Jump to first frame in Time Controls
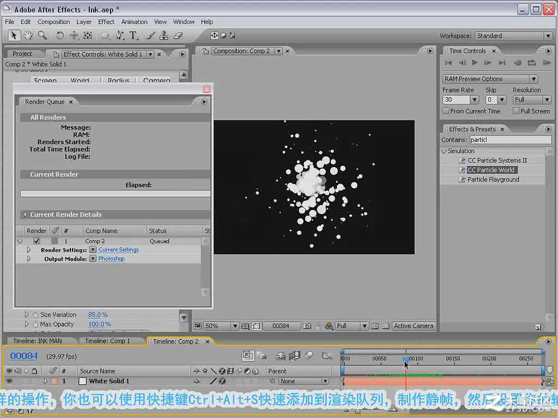Screen dimensions: 558x418 pos(448,63)
